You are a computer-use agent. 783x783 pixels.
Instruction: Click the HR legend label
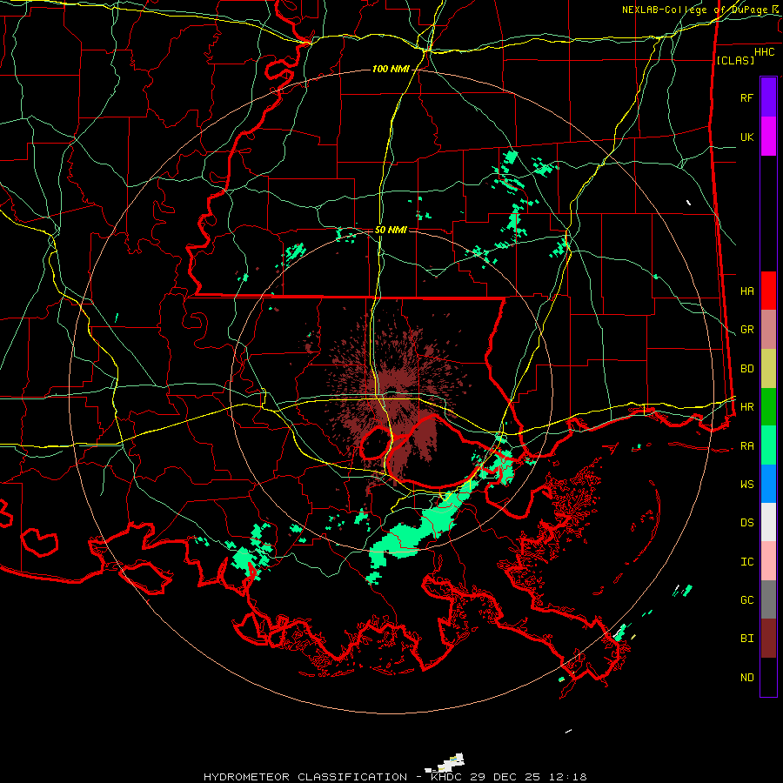tap(747, 407)
